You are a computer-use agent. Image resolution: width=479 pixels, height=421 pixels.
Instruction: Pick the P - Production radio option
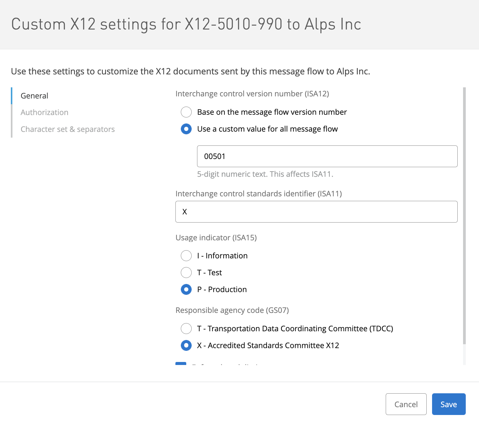click(x=186, y=289)
